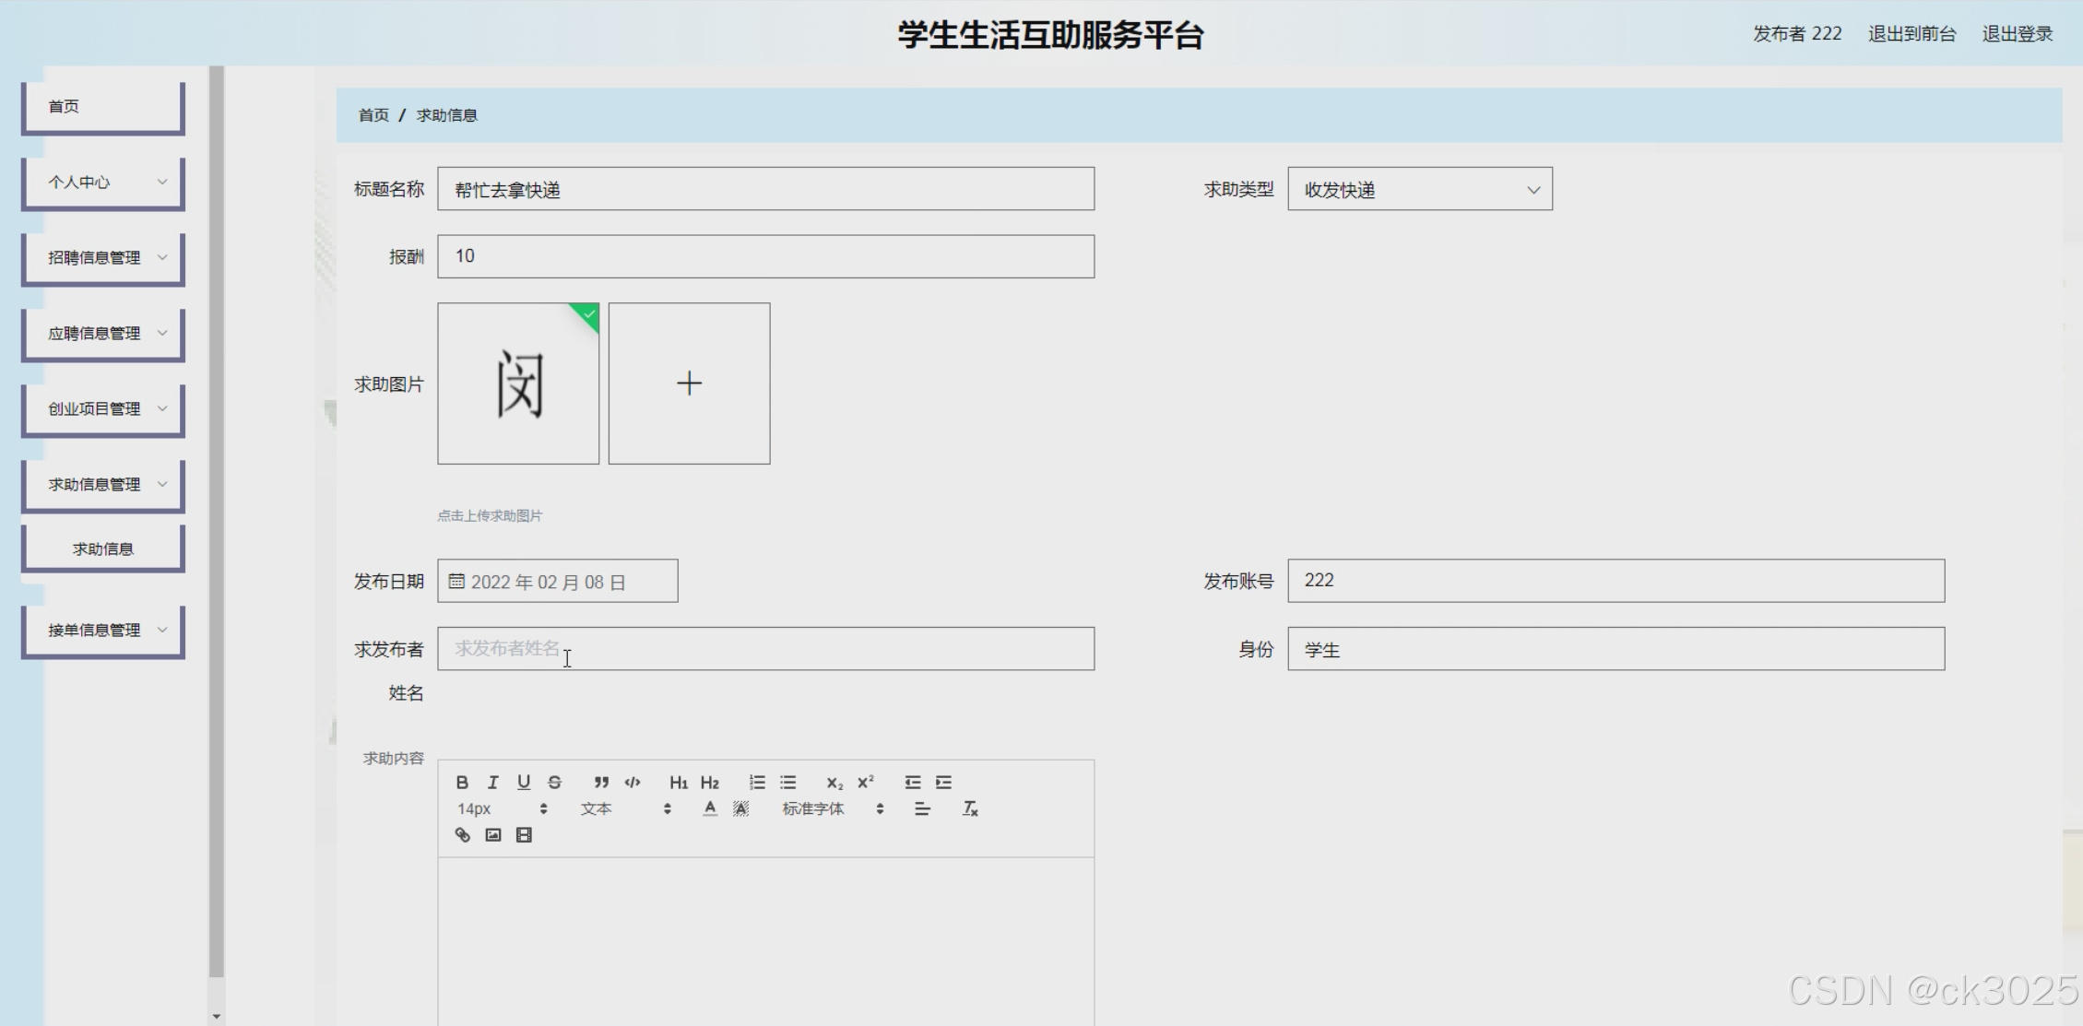Apply superscript formatting
The image size is (2083, 1026).
coord(865,783)
